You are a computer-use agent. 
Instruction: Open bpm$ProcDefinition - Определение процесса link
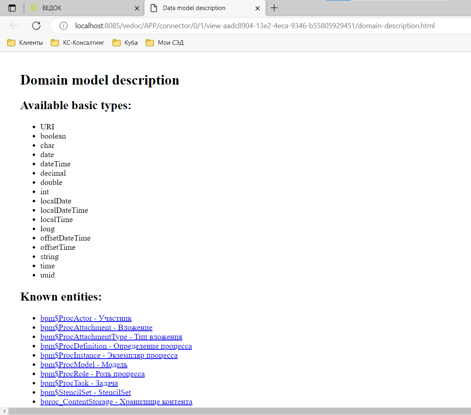coord(116,346)
